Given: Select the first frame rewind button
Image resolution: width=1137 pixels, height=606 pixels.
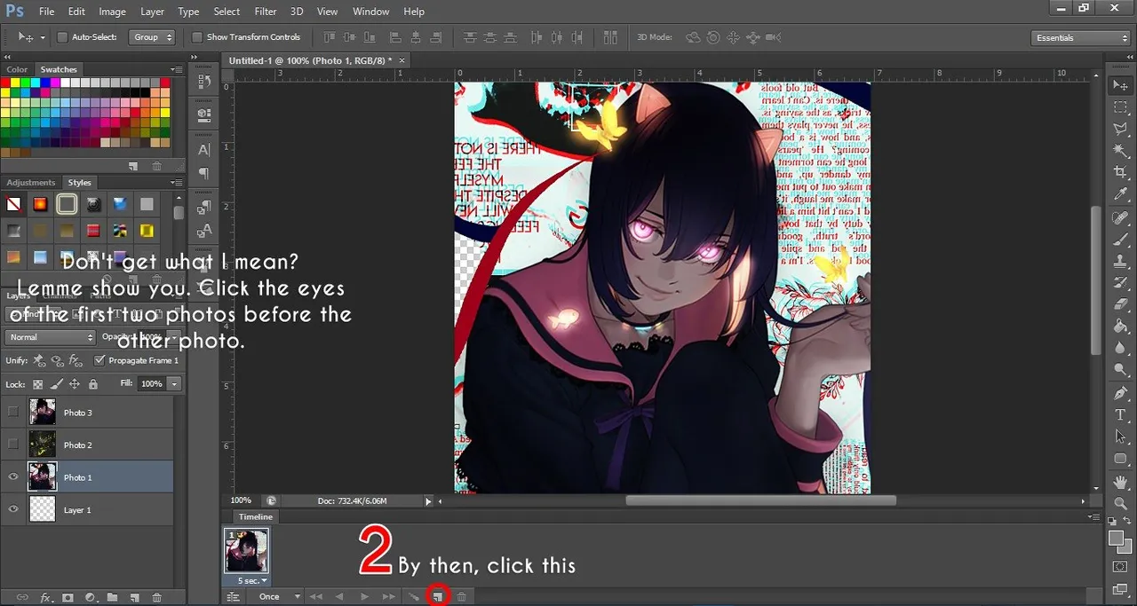Looking at the screenshot, I should (315, 597).
